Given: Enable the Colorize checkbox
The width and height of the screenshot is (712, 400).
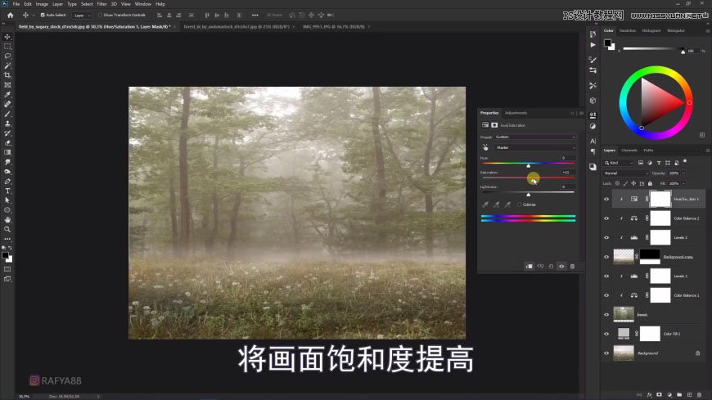Looking at the screenshot, I should (519, 204).
